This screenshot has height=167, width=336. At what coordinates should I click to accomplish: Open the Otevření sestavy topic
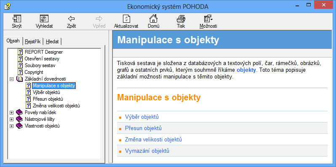point(42,58)
